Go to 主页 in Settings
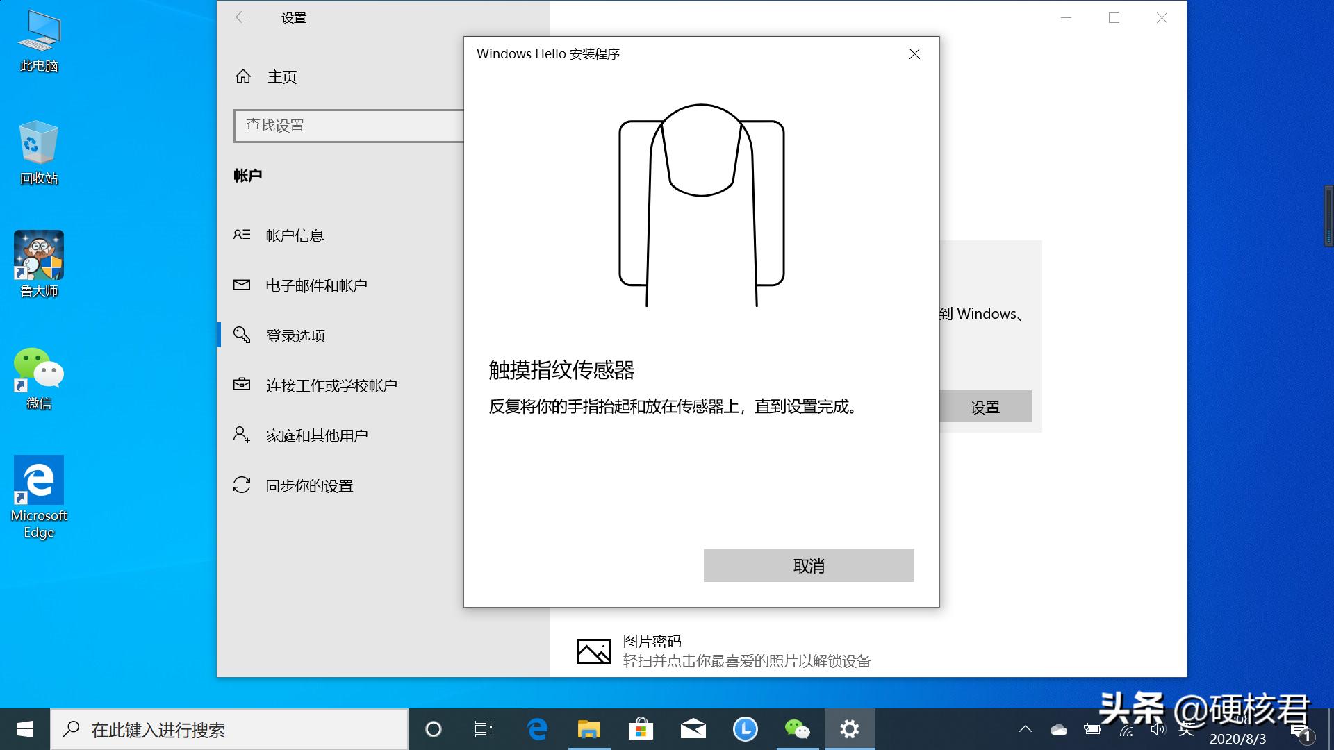 point(281,76)
